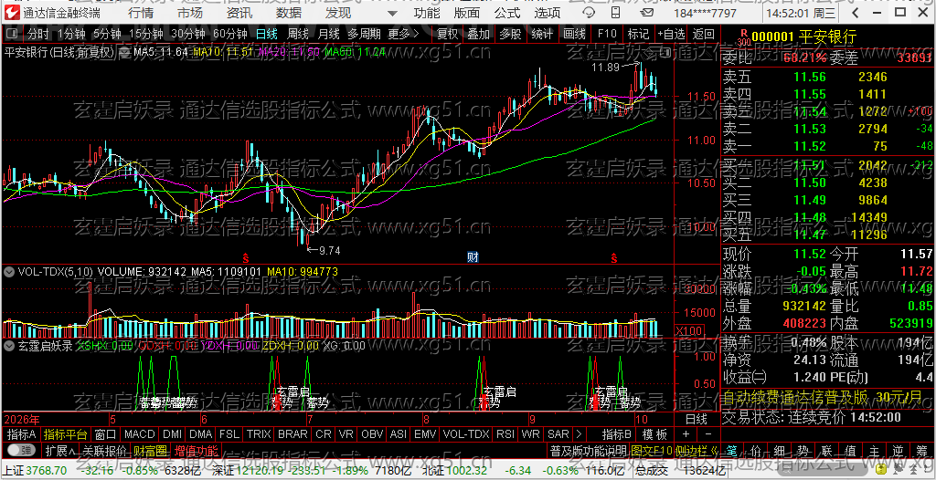Click the 联 linked tab
936x480 pixels.
pos(826,450)
